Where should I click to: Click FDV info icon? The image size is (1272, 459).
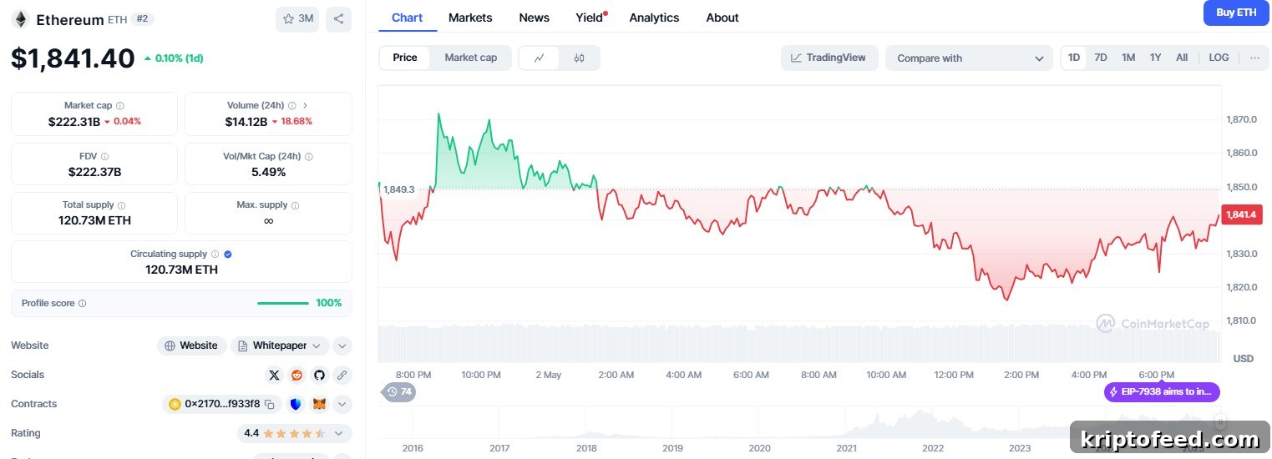tap(104, 156)
